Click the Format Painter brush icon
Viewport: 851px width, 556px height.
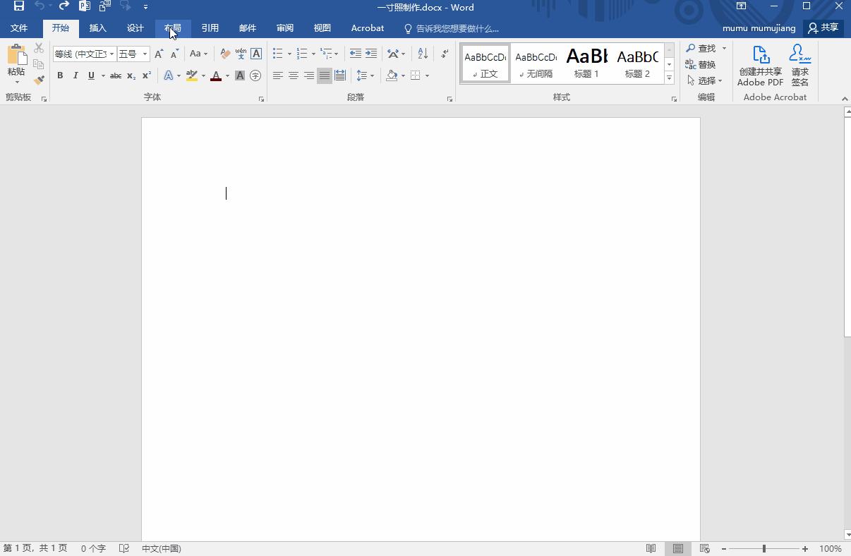tap(39, 80)
